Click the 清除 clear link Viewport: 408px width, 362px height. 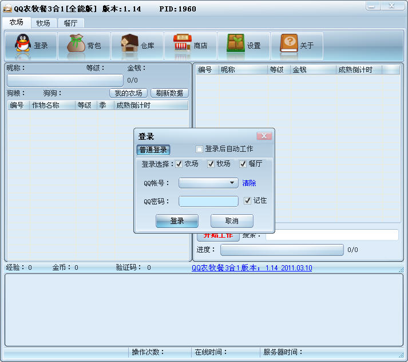[249, 183]
